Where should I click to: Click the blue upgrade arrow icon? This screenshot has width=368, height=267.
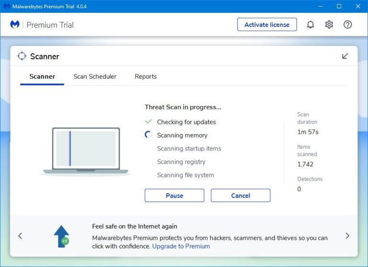coord(61,236)
